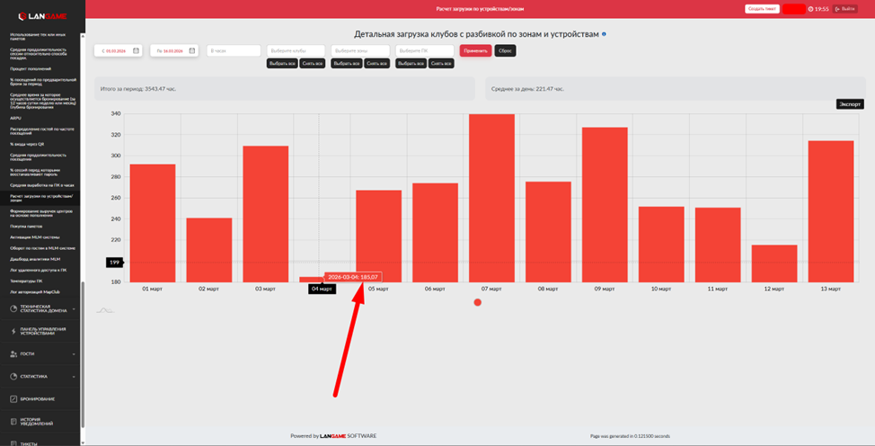This screenshot has height=446, width=875.
Task: Open 'Дашборд аналитики MLM' in sidebar
Action: click(33, 259)
